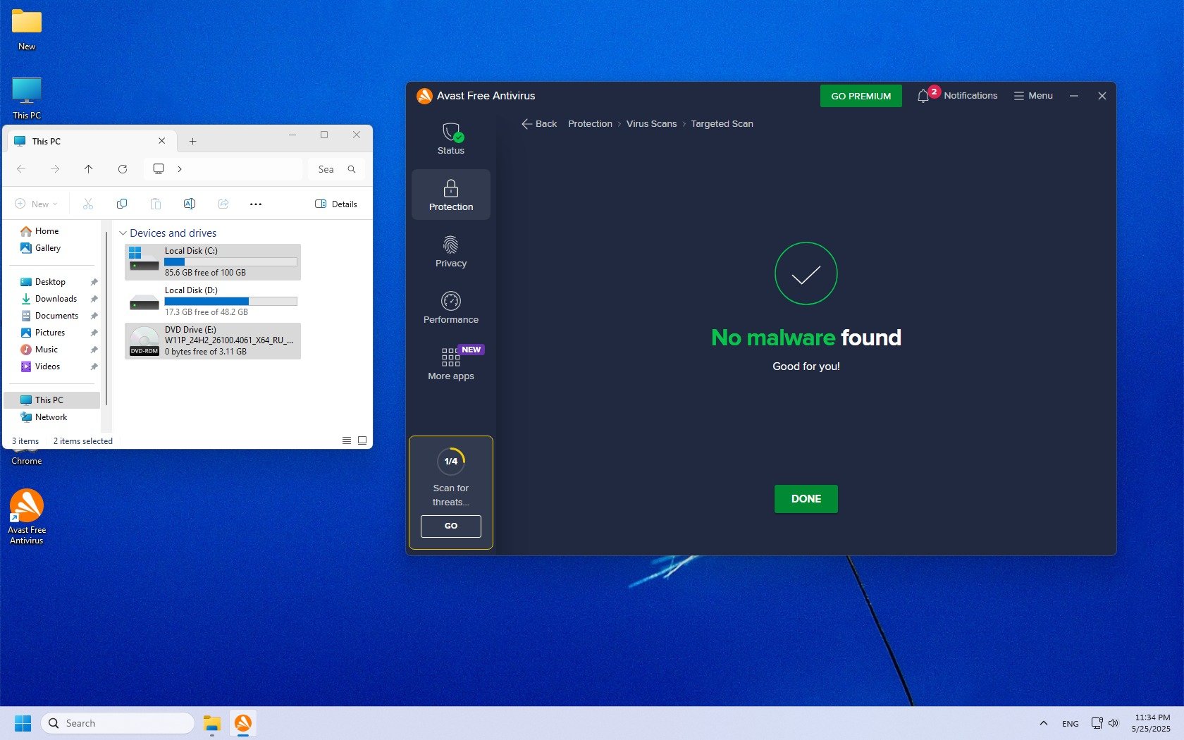Go Back in Avast navigation
The image size is (1184, 740).
539,124
